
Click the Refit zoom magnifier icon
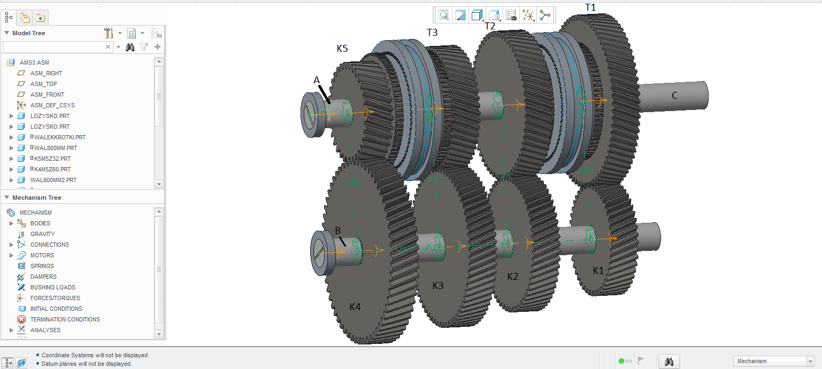[443, 15]
